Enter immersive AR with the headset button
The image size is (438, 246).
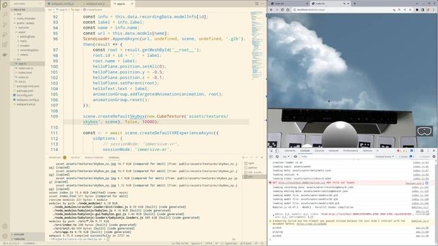(424, 131)
